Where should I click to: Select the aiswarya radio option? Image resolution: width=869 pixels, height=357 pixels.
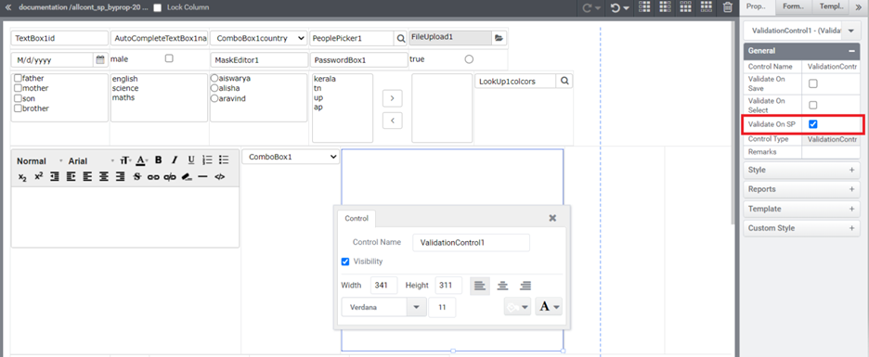pos(214,78)
